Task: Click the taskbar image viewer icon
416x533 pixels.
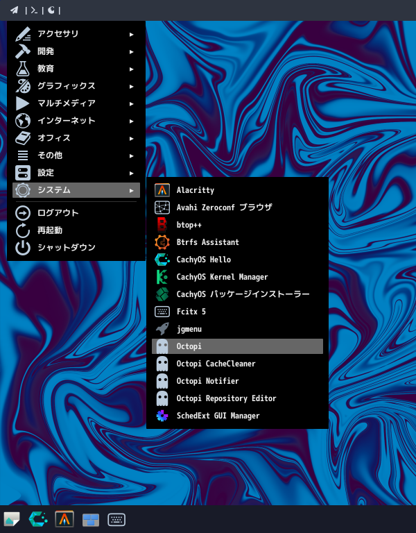Action: 12,519
